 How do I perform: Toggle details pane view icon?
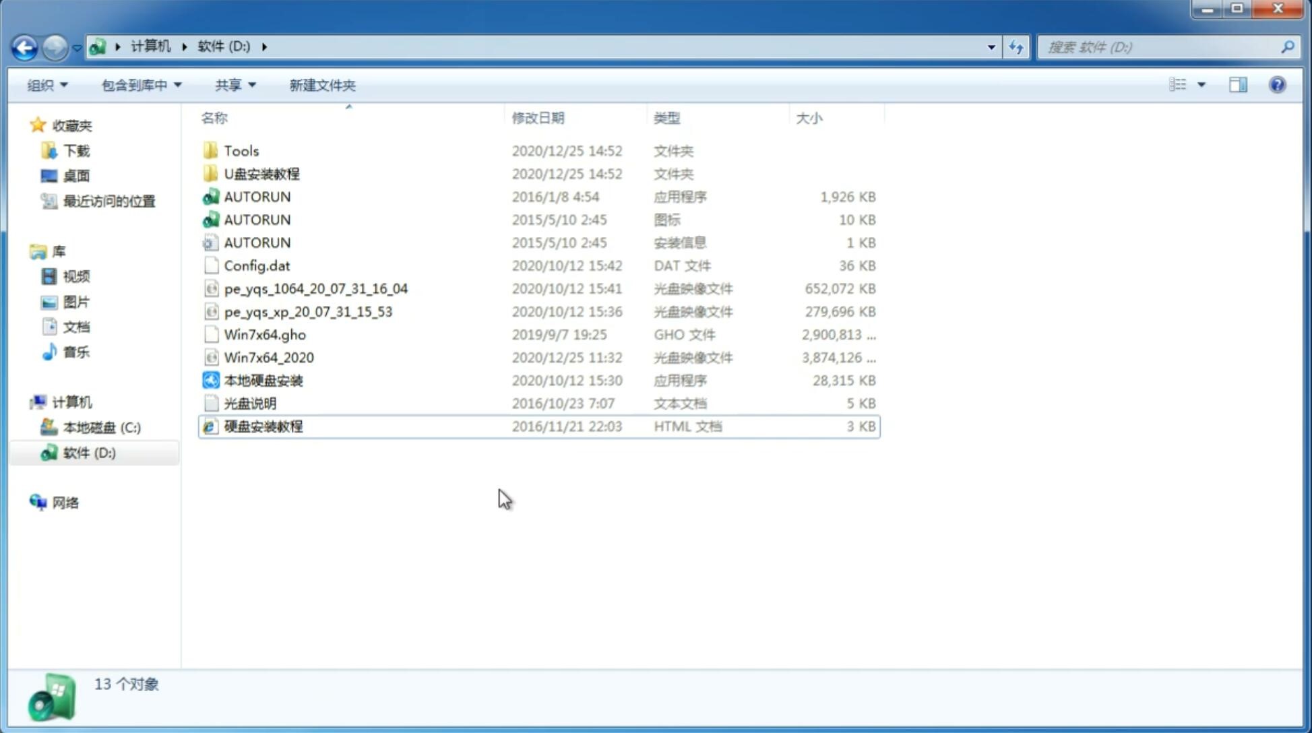pyautogui.click(x=1237, y=84)
